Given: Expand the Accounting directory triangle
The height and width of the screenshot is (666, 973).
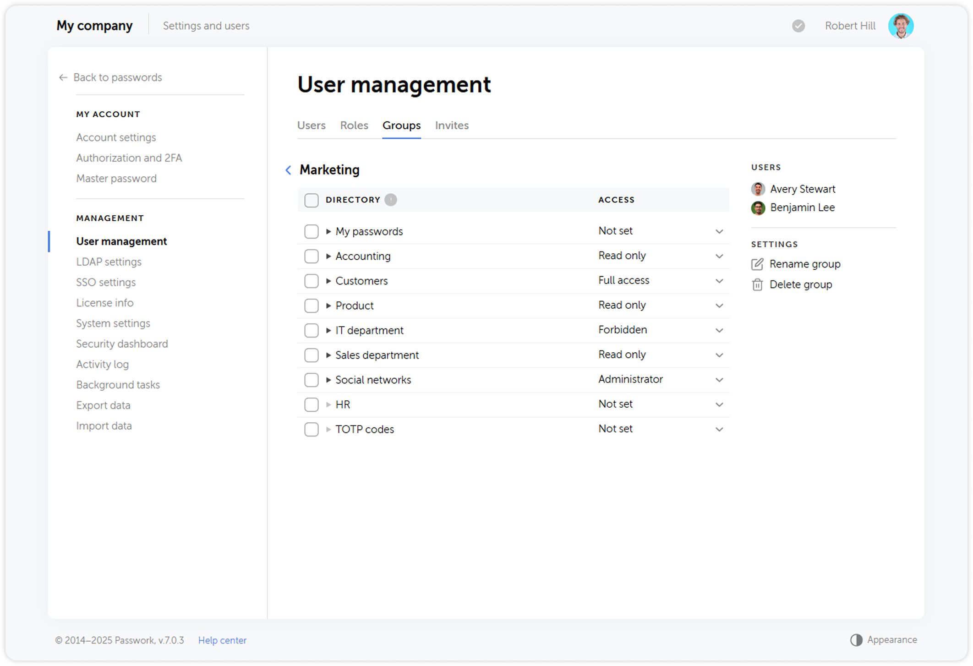Looking at the screenshot, I should point(328,257).
